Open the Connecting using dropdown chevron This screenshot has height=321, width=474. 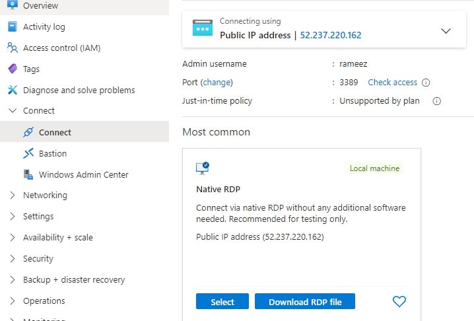(446, 30)
